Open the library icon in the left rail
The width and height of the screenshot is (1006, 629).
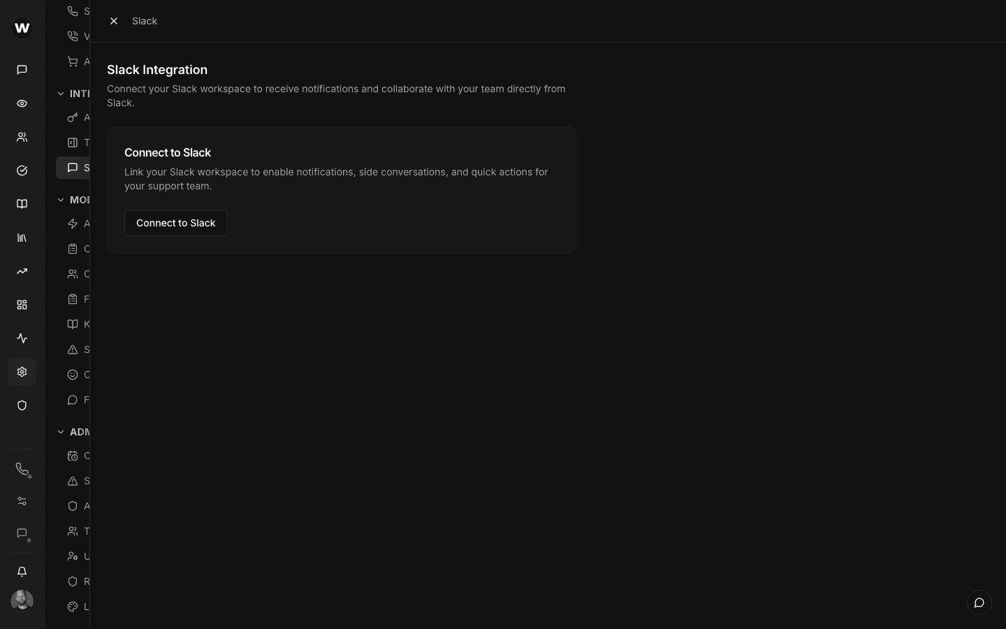pos(22,238)
